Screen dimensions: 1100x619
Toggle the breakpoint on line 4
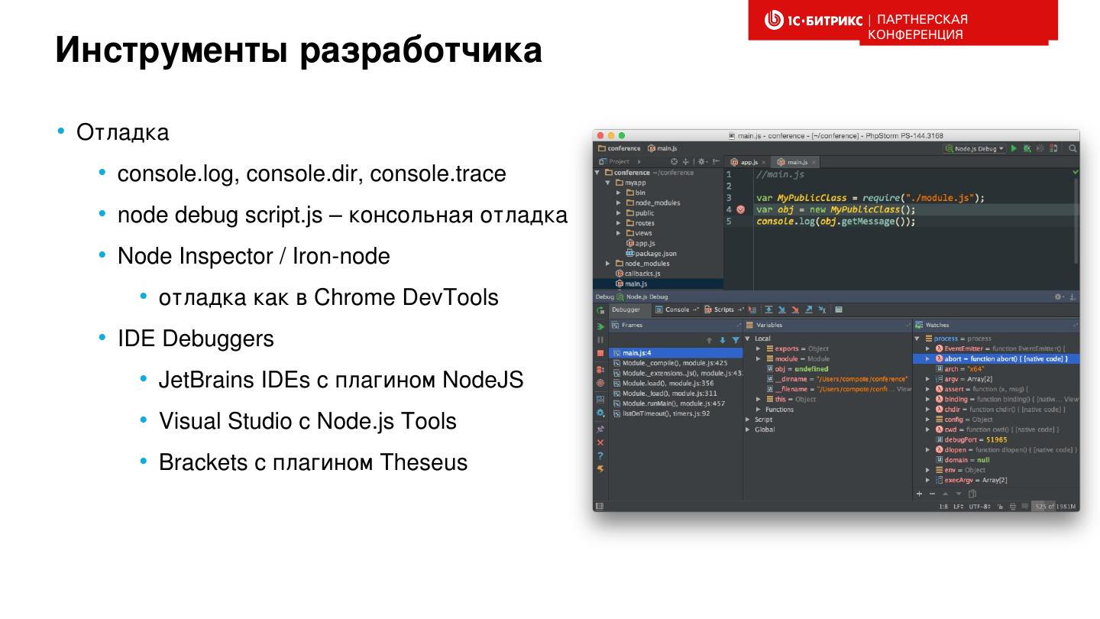tap(740, 209)
